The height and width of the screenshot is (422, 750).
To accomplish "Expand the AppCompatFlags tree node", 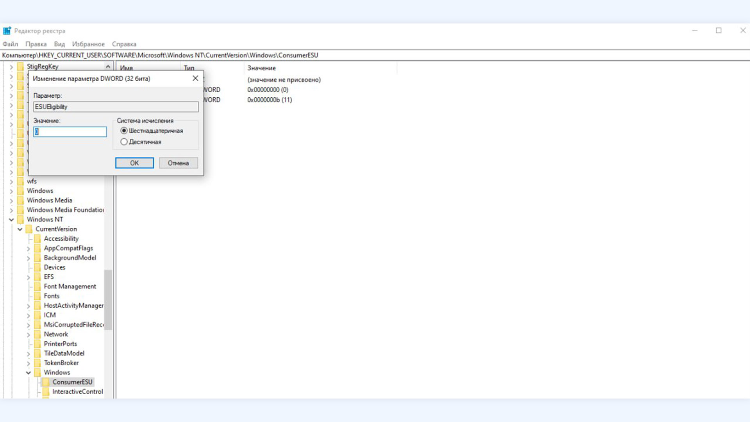I will click(29, 249).
